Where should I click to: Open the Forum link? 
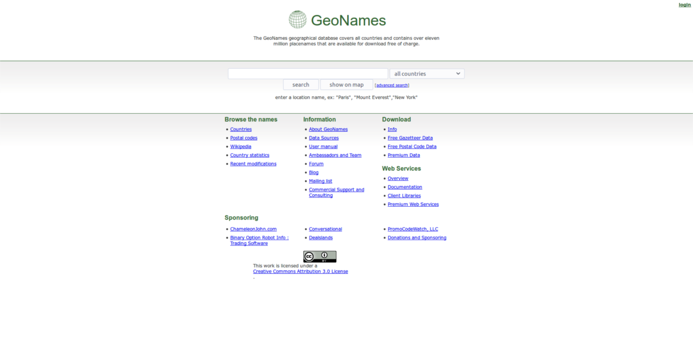pos(316,164)
